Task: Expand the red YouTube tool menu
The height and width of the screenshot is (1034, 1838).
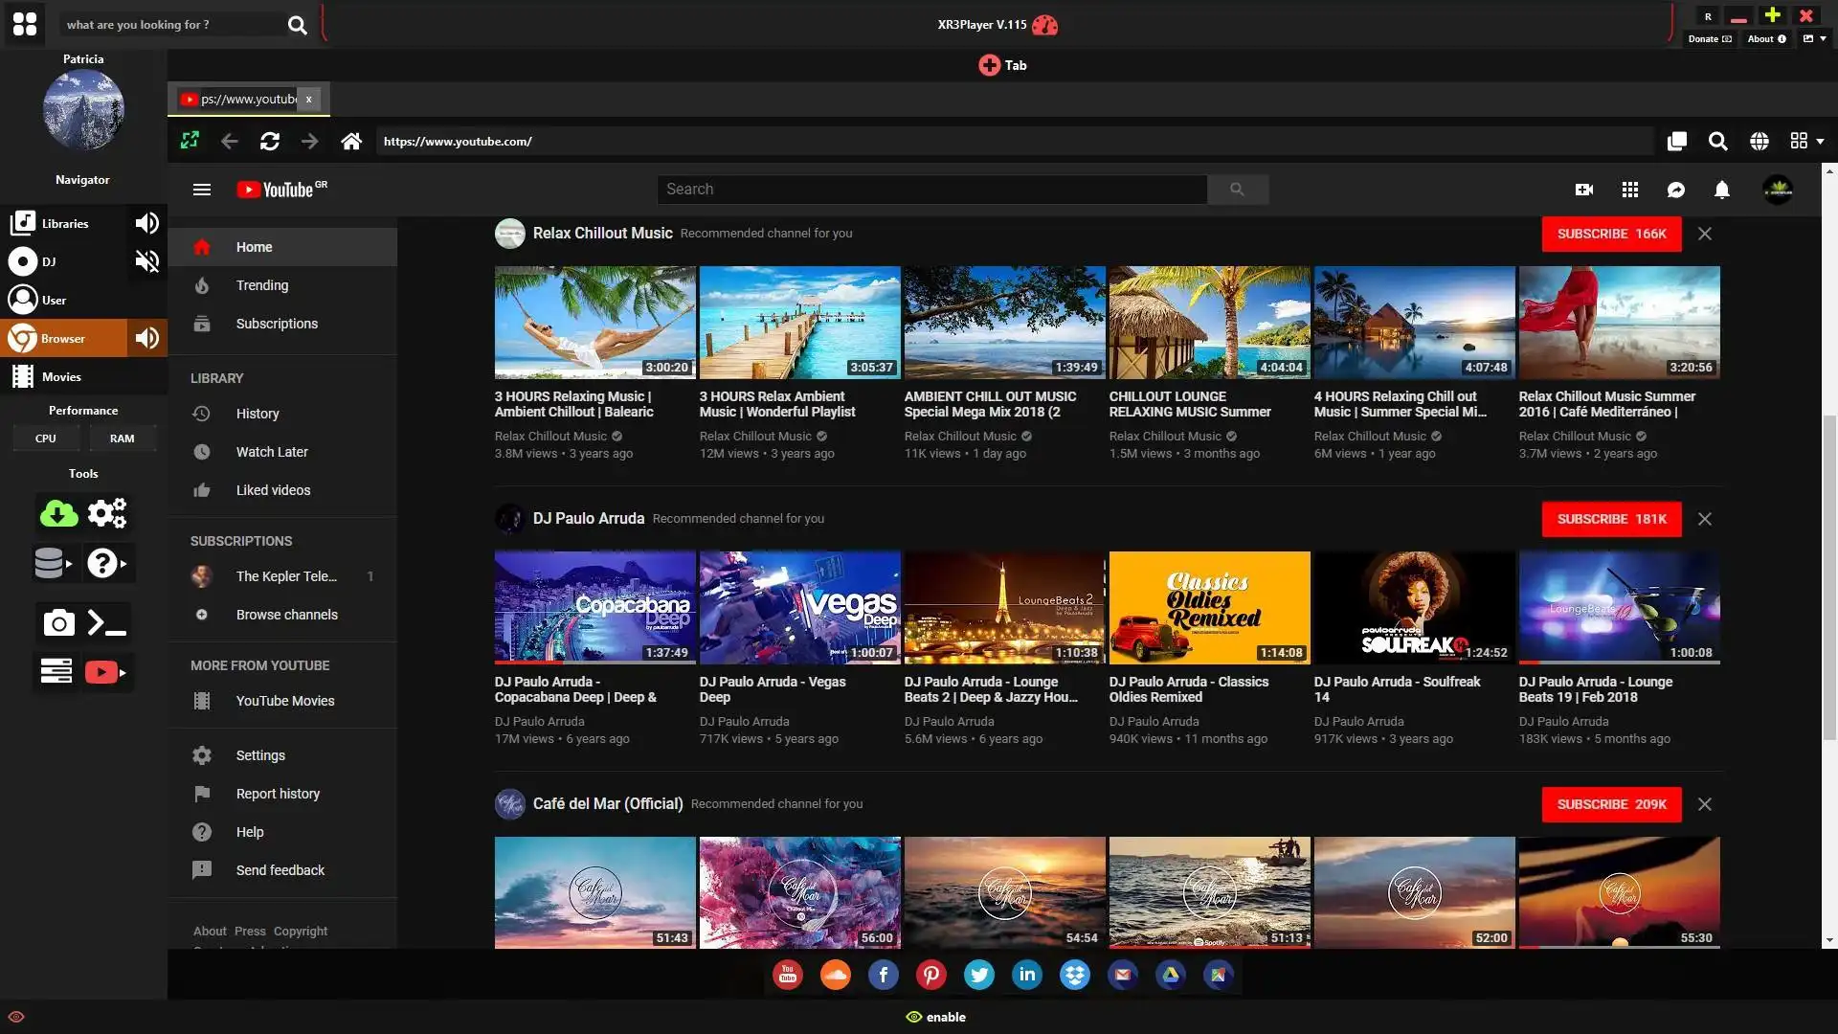Action: (x=105, y=672)
